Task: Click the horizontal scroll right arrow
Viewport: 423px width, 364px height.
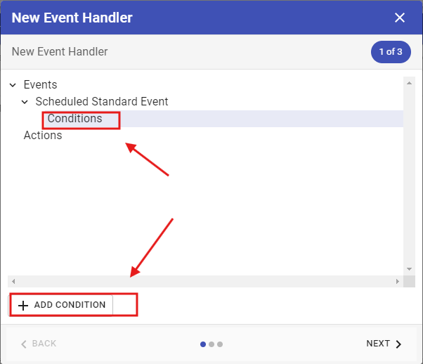Action: [397, 281]
